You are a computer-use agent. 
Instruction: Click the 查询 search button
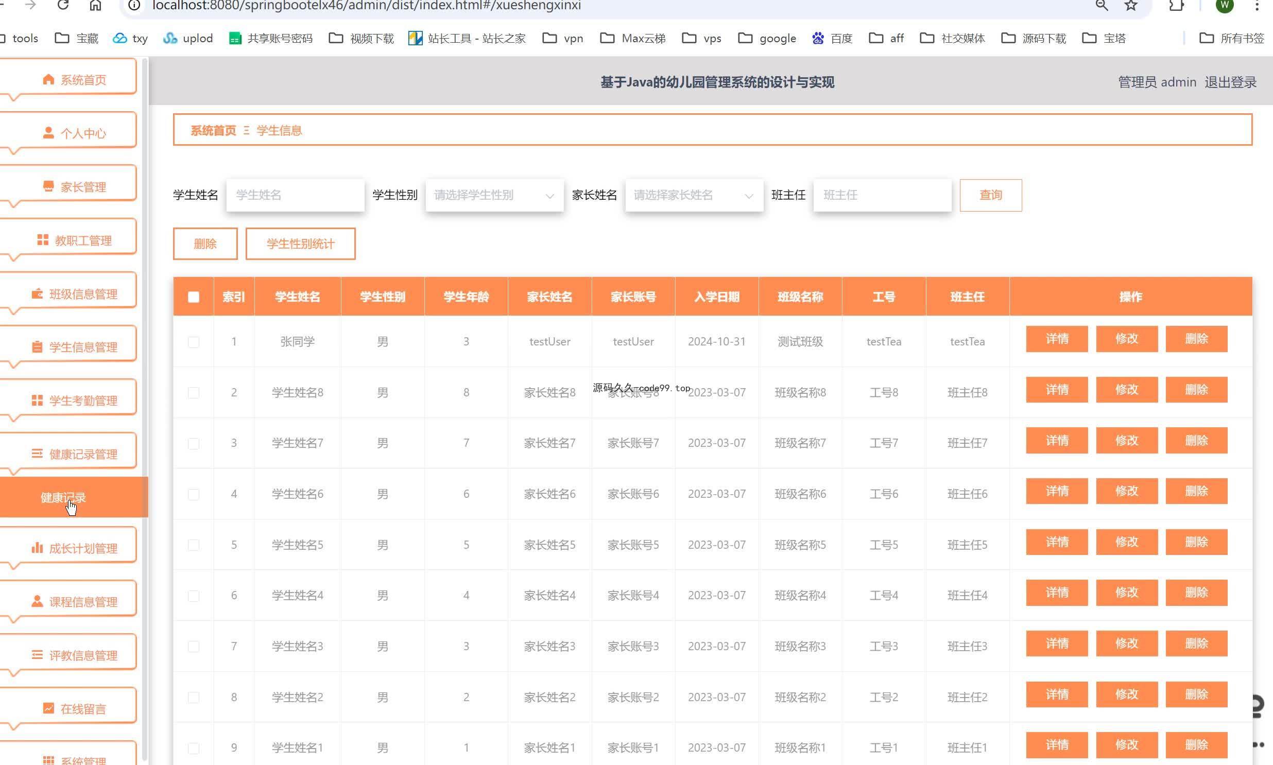coord(990,196)
